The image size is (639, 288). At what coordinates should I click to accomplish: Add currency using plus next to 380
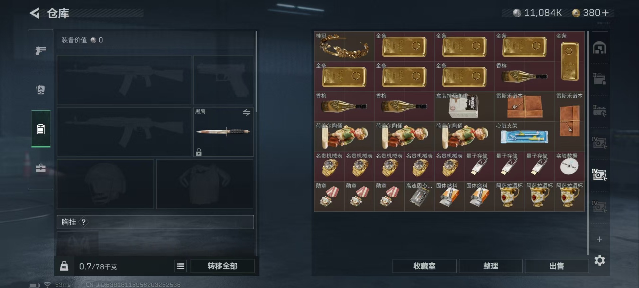(x=605, y=13)
